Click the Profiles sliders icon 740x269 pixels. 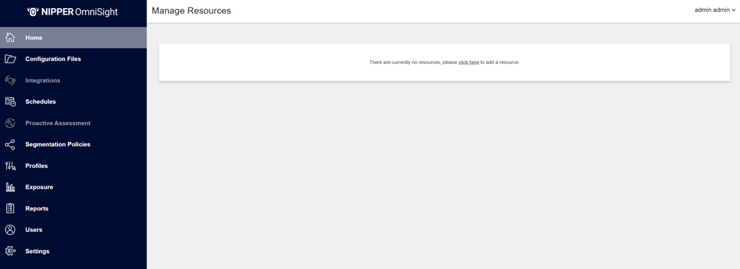[10, 166]
